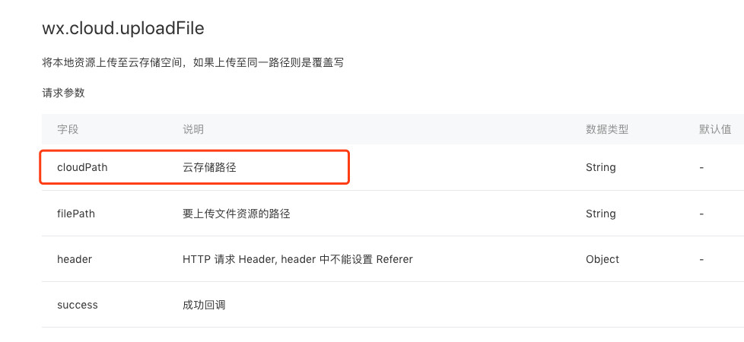Select the header field name
744x342 pixels.
tap(75, 259)
